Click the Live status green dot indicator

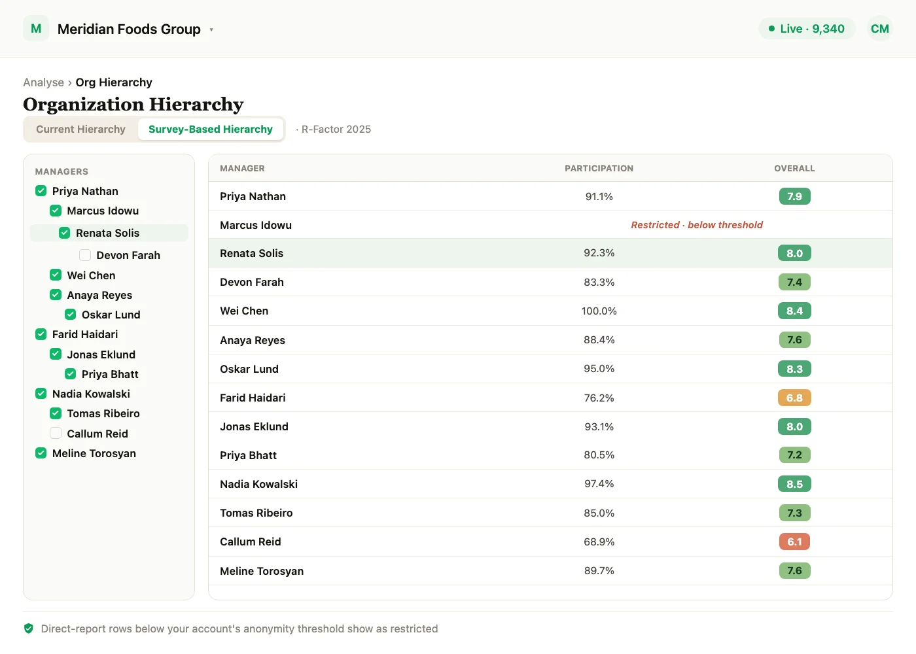tap(772, 29)
